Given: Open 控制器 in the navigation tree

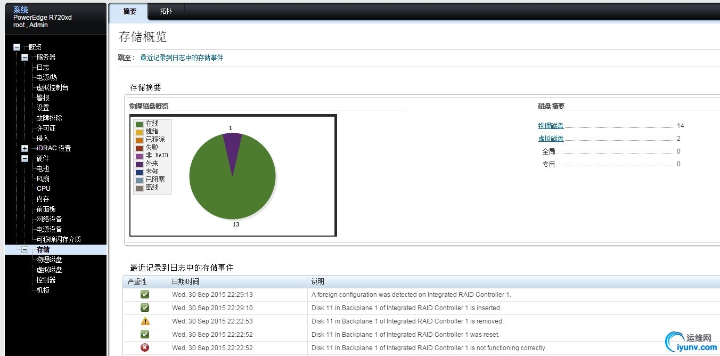Looking at the screenshot, I should coord(46,280).
